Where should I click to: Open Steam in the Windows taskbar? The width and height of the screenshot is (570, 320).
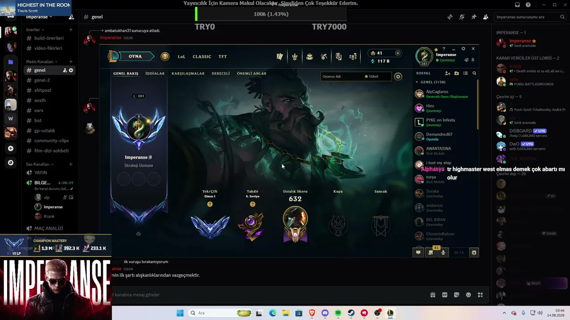click(351, 313)
